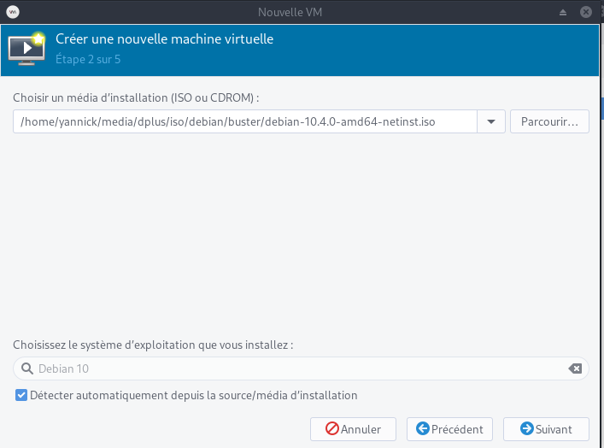Click the right arrow icon on Suivant

[x=527, y=429]
